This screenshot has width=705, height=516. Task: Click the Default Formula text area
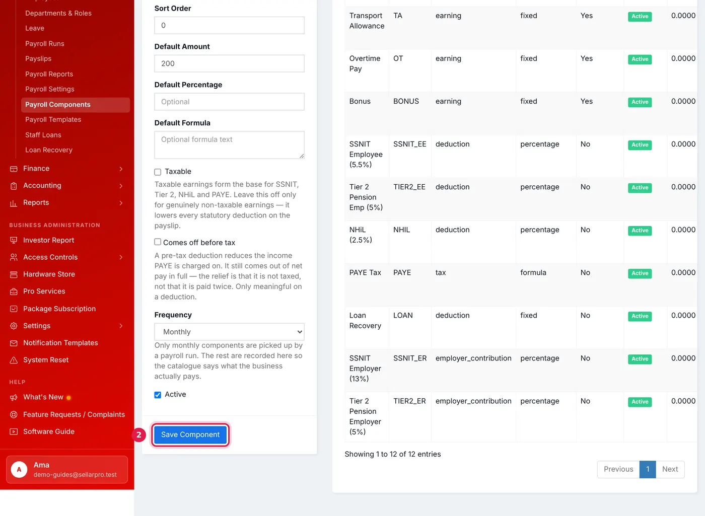229,145
